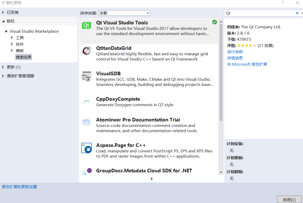Screen dimensions: 303x203
Task: Click the Visual Studio Marketplace label
Action: (34, 31)
